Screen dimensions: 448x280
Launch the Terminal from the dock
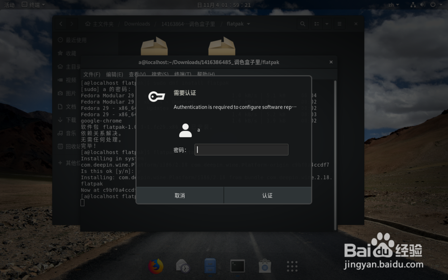[x=237, y=265]
